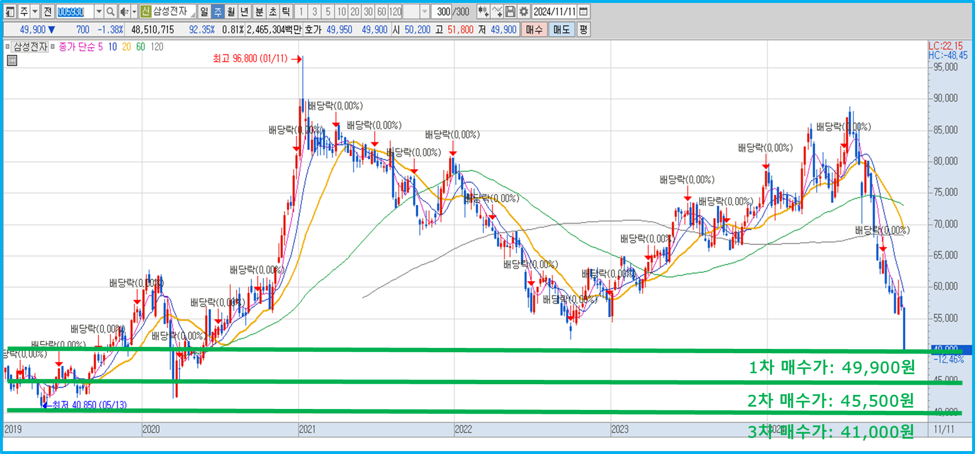Click the 평 button
The width and height of the screenshot is (975, 454).
(x=583, y=30)
